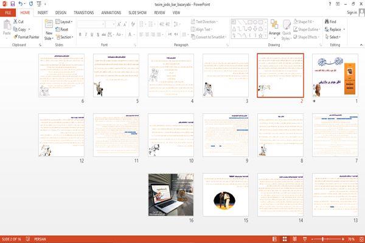Select slide 15 judo image thumbnail
365x243 pixels.
226,194
